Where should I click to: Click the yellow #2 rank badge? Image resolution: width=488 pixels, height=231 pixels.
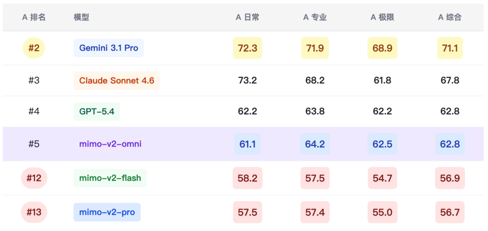(x=34, y=48)
